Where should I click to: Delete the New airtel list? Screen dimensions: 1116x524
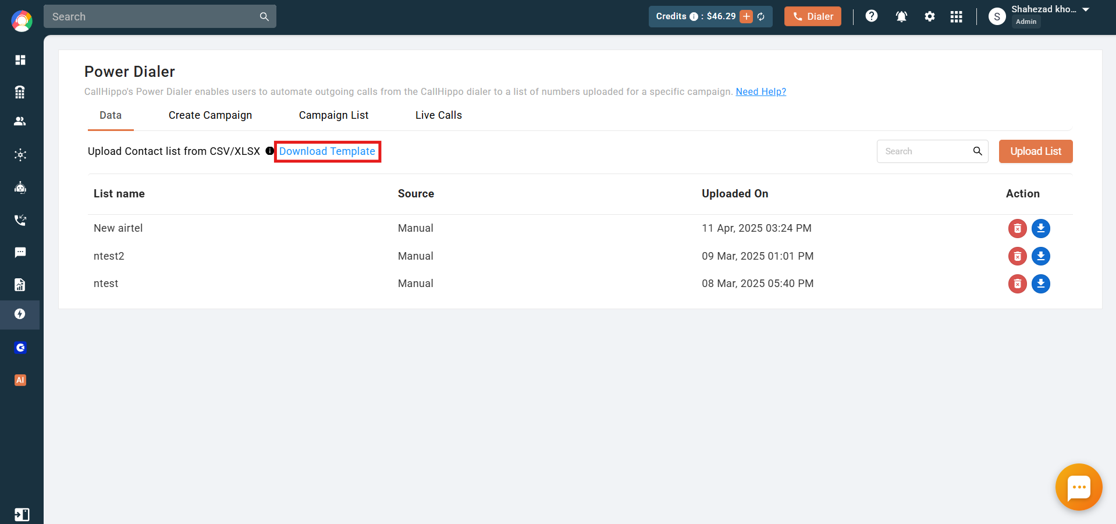point(1017,229)
